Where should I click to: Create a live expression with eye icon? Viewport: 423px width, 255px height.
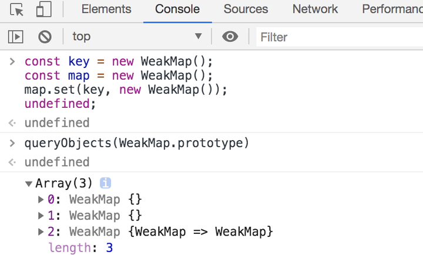tap(230, 36)
